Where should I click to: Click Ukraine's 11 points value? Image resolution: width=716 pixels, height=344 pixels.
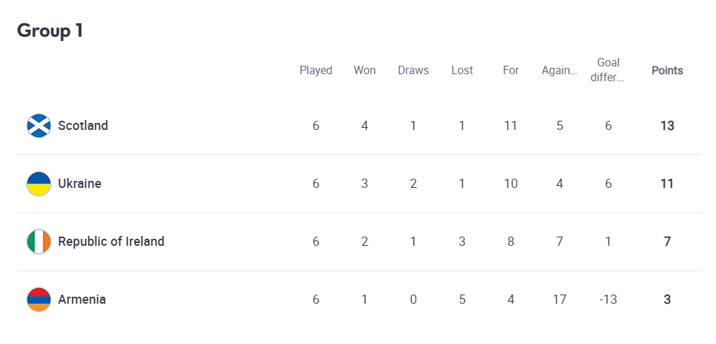667,184
